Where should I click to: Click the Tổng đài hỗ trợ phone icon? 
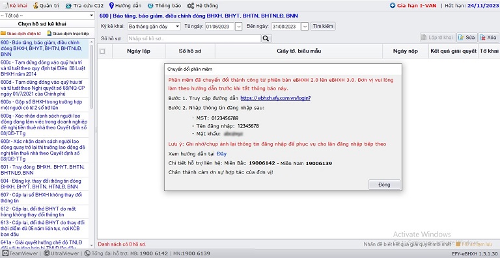tap(87, 253)
